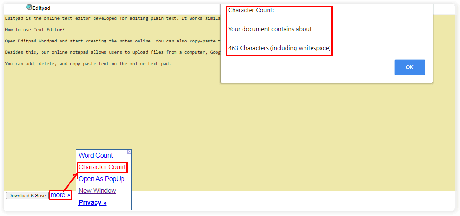
Task: Click the first line 'Editpad is the online text editor'
Action: (113, 18)
